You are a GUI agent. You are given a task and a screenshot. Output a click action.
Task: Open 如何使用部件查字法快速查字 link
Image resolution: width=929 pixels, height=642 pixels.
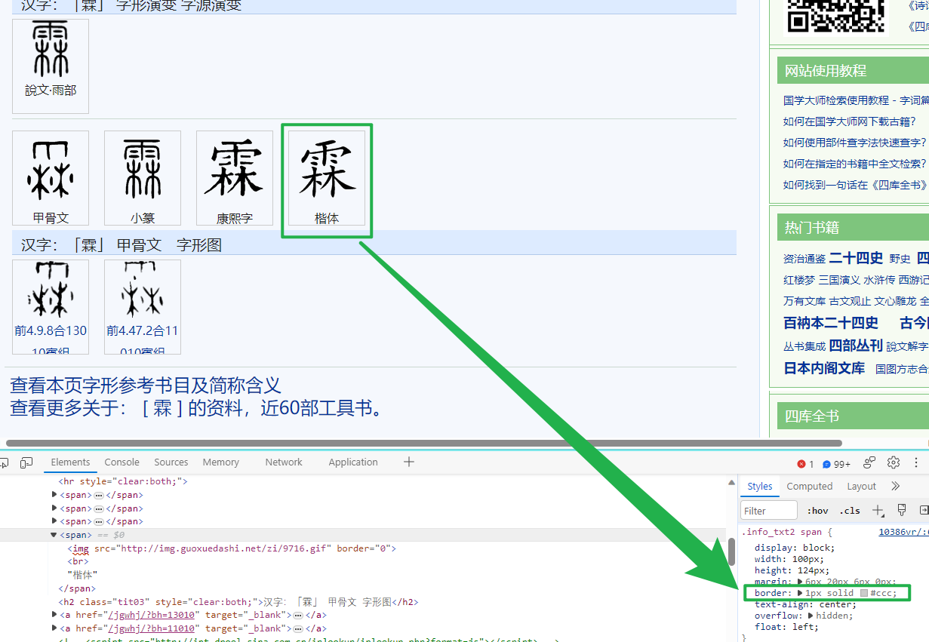tap(854, 143)
